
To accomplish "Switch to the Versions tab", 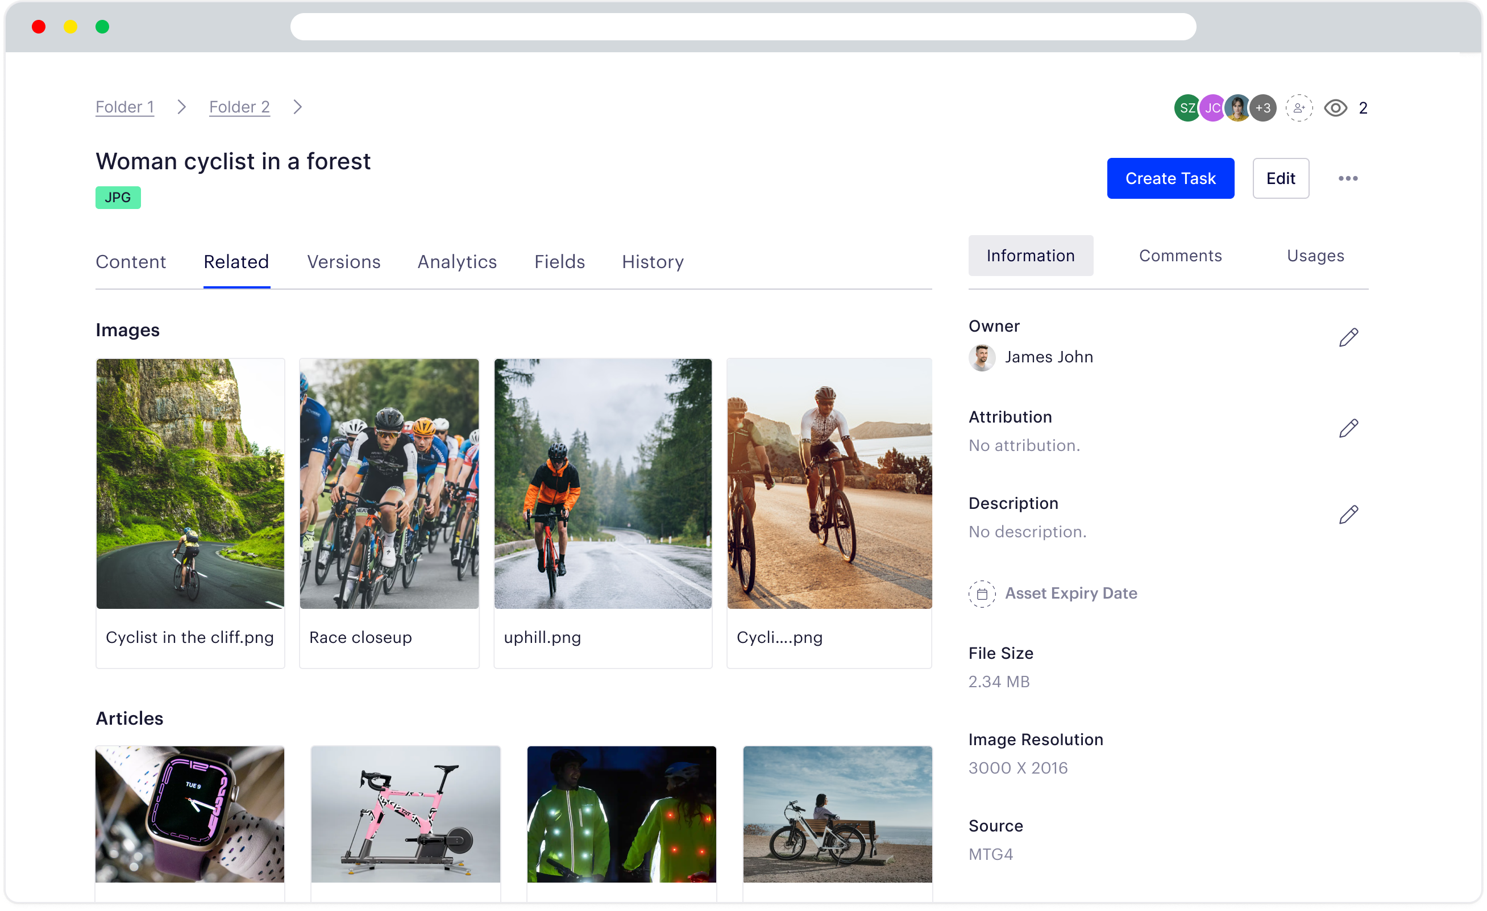I will point(344,262).
